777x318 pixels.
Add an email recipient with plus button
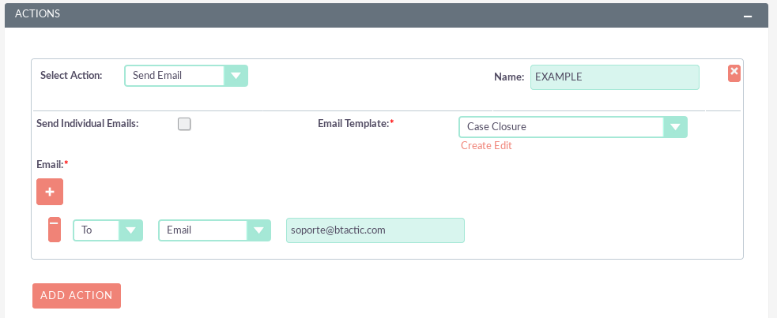pyautogui.click(x=50, y=192)
